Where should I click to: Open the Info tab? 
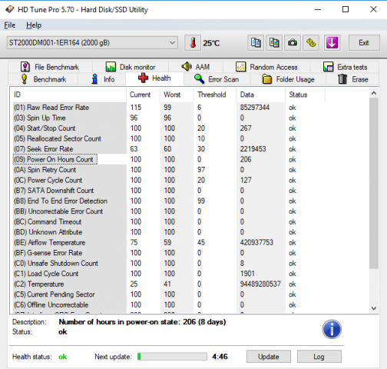tap(102, 79)
